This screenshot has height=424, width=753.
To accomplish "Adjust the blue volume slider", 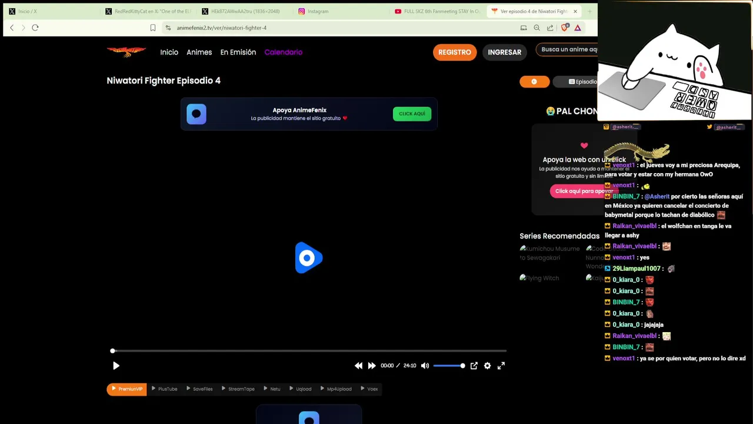I will coord(449,366).
